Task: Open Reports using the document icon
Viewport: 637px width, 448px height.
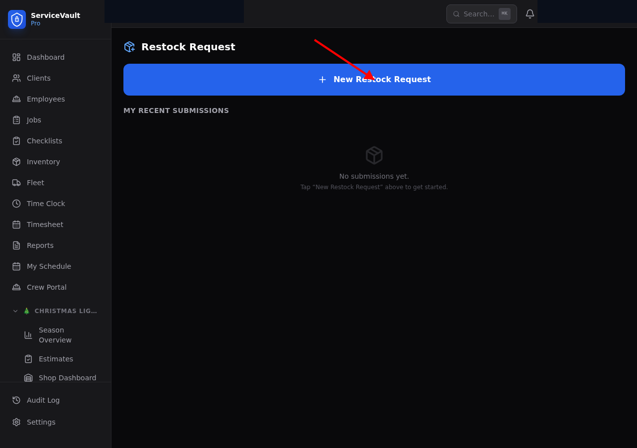Action: [x=16, y=245]
